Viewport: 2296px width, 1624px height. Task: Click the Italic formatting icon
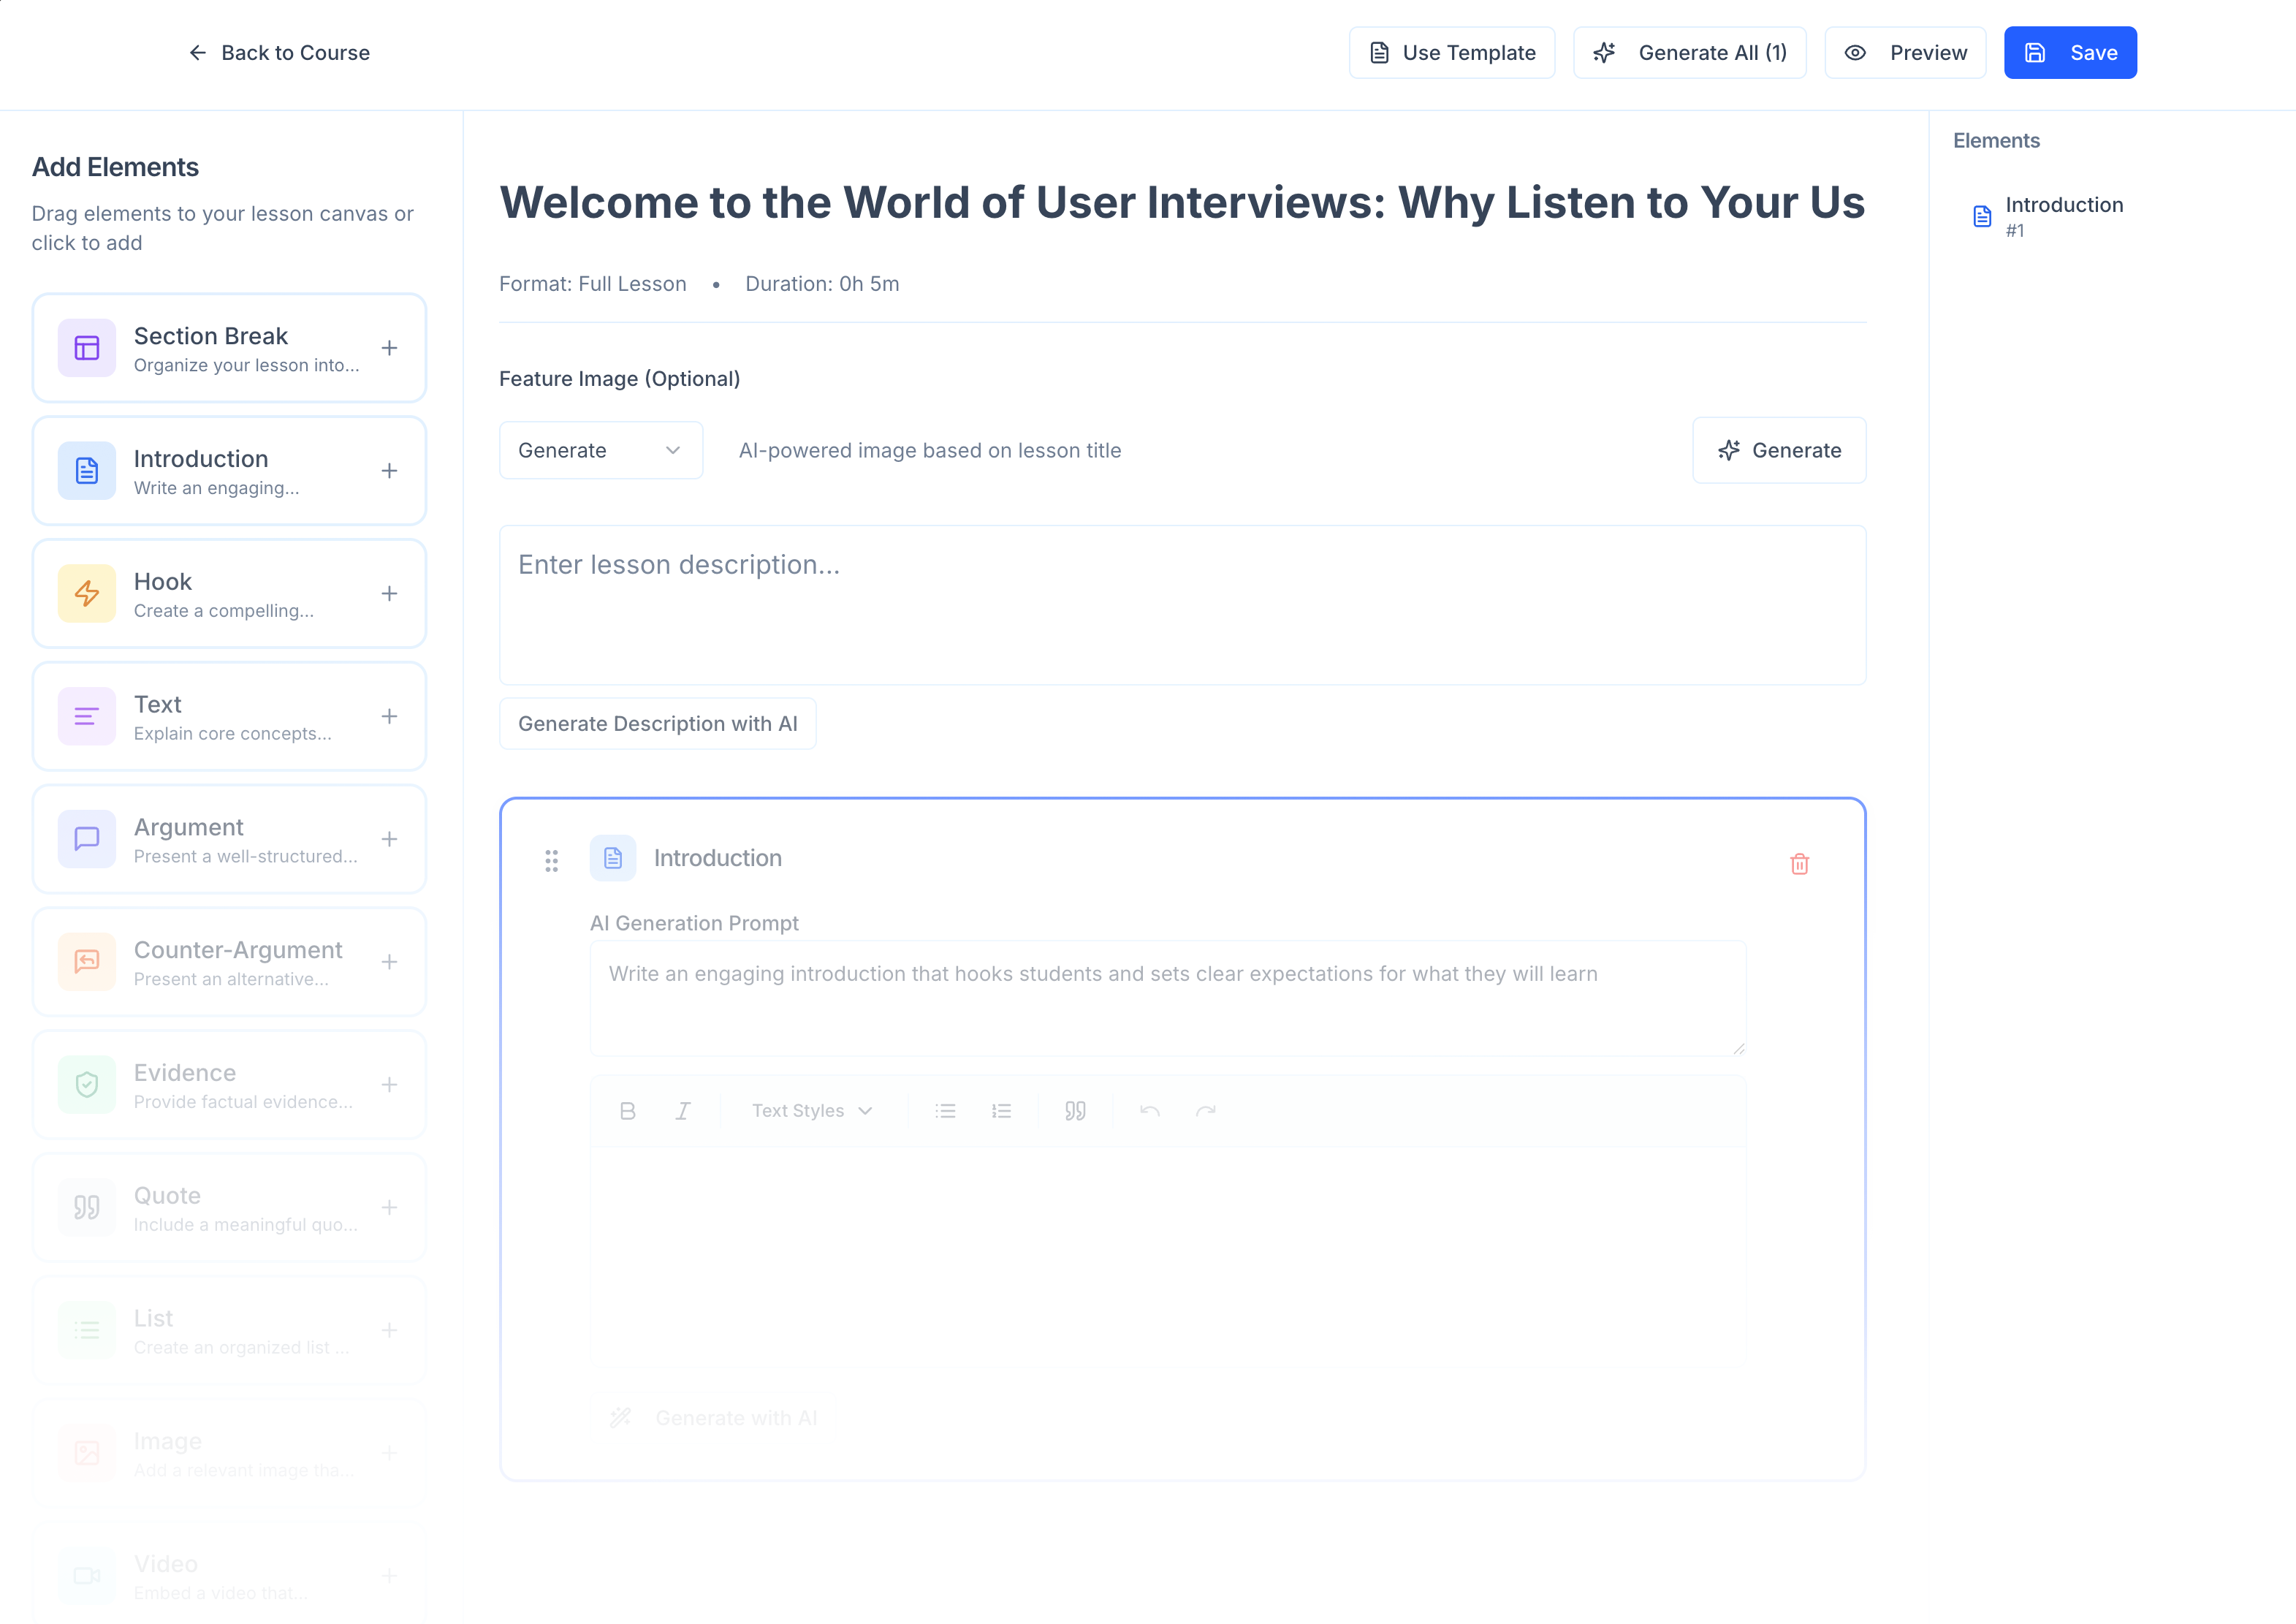(683, 1111)
